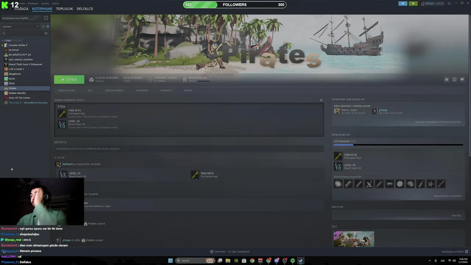Select The Crew 2 update-queued entry
471x265 pixels.
pos(25,103)
